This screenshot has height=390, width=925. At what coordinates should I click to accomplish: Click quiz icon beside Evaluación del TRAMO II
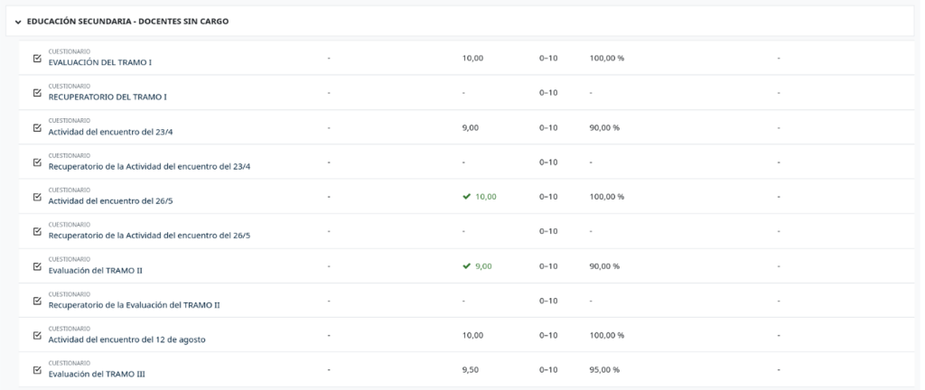click(37, 266)
